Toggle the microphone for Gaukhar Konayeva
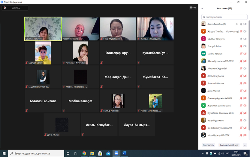Screen dimensions: 250x157 pyautogui.click(x=241, y=39)
